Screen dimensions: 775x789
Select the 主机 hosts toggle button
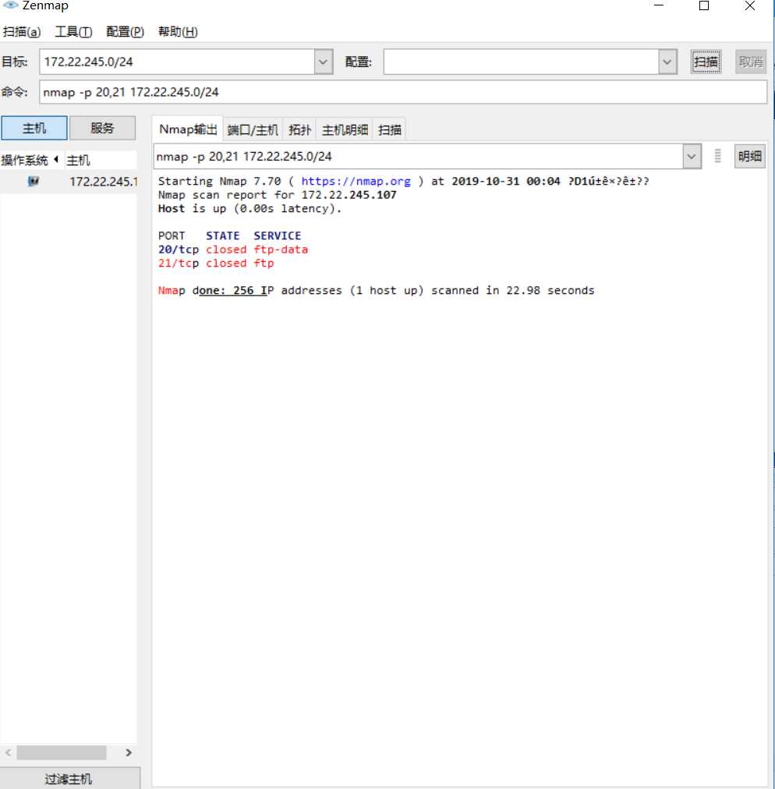click(34, 129)
